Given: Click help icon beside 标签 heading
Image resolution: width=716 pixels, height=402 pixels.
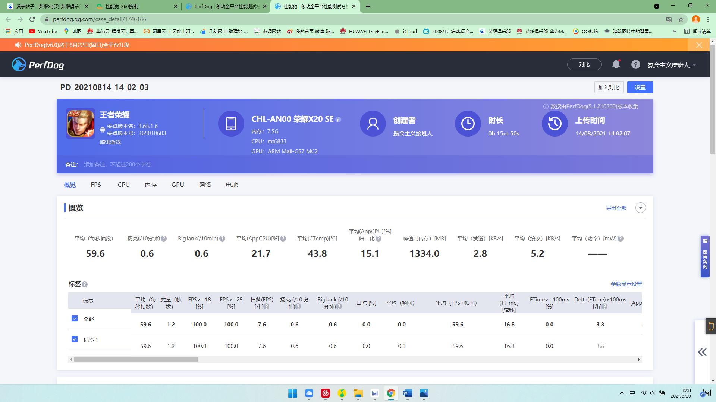Looking at the screenshot, I should coord(85,284).
